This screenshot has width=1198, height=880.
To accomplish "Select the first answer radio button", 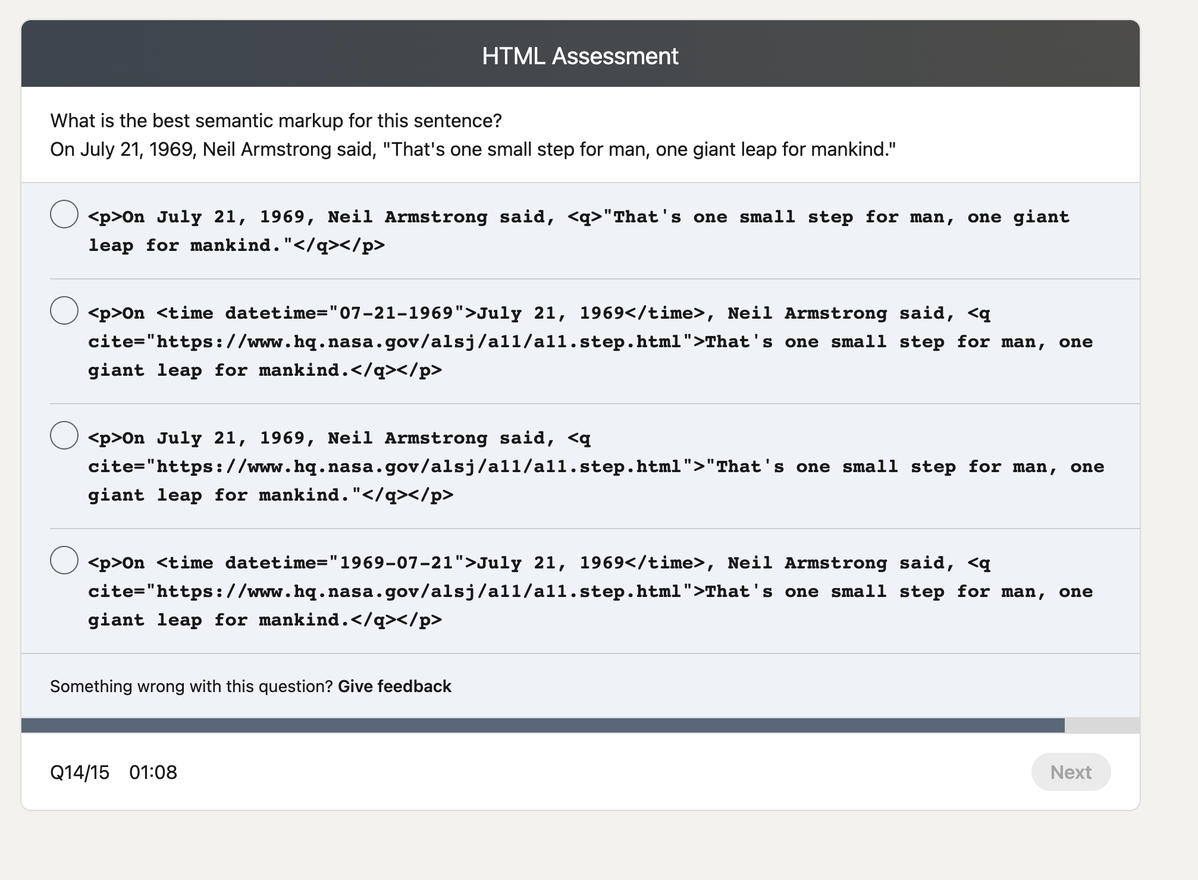I will coord(64,215).
